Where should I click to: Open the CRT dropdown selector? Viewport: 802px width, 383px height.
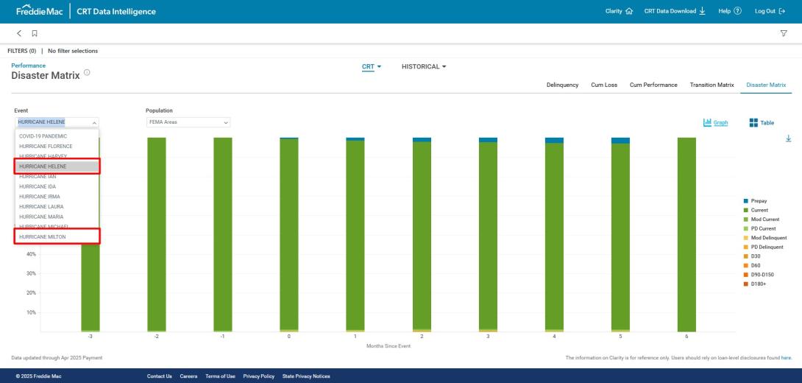(372, 67)
